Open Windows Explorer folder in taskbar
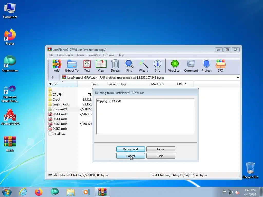Screen dimensions: 263x197 (x=71, y=192)
